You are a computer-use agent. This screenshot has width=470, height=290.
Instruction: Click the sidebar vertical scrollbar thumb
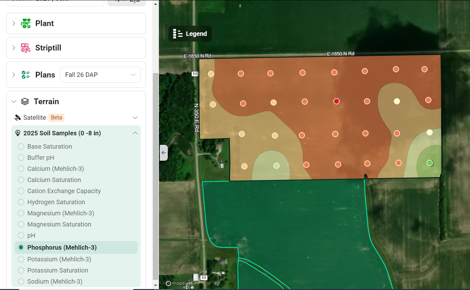click(x=155, y=176)
